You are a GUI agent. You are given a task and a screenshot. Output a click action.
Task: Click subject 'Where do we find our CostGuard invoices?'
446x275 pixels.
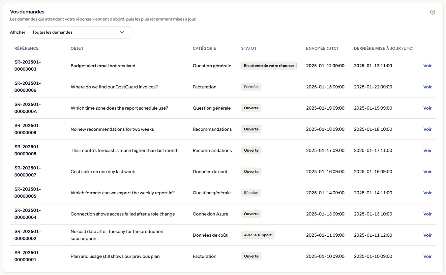[114, 87]
